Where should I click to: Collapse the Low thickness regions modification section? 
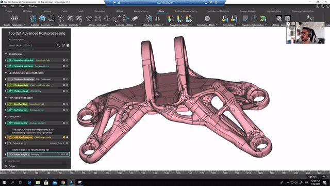pos(6,73)
